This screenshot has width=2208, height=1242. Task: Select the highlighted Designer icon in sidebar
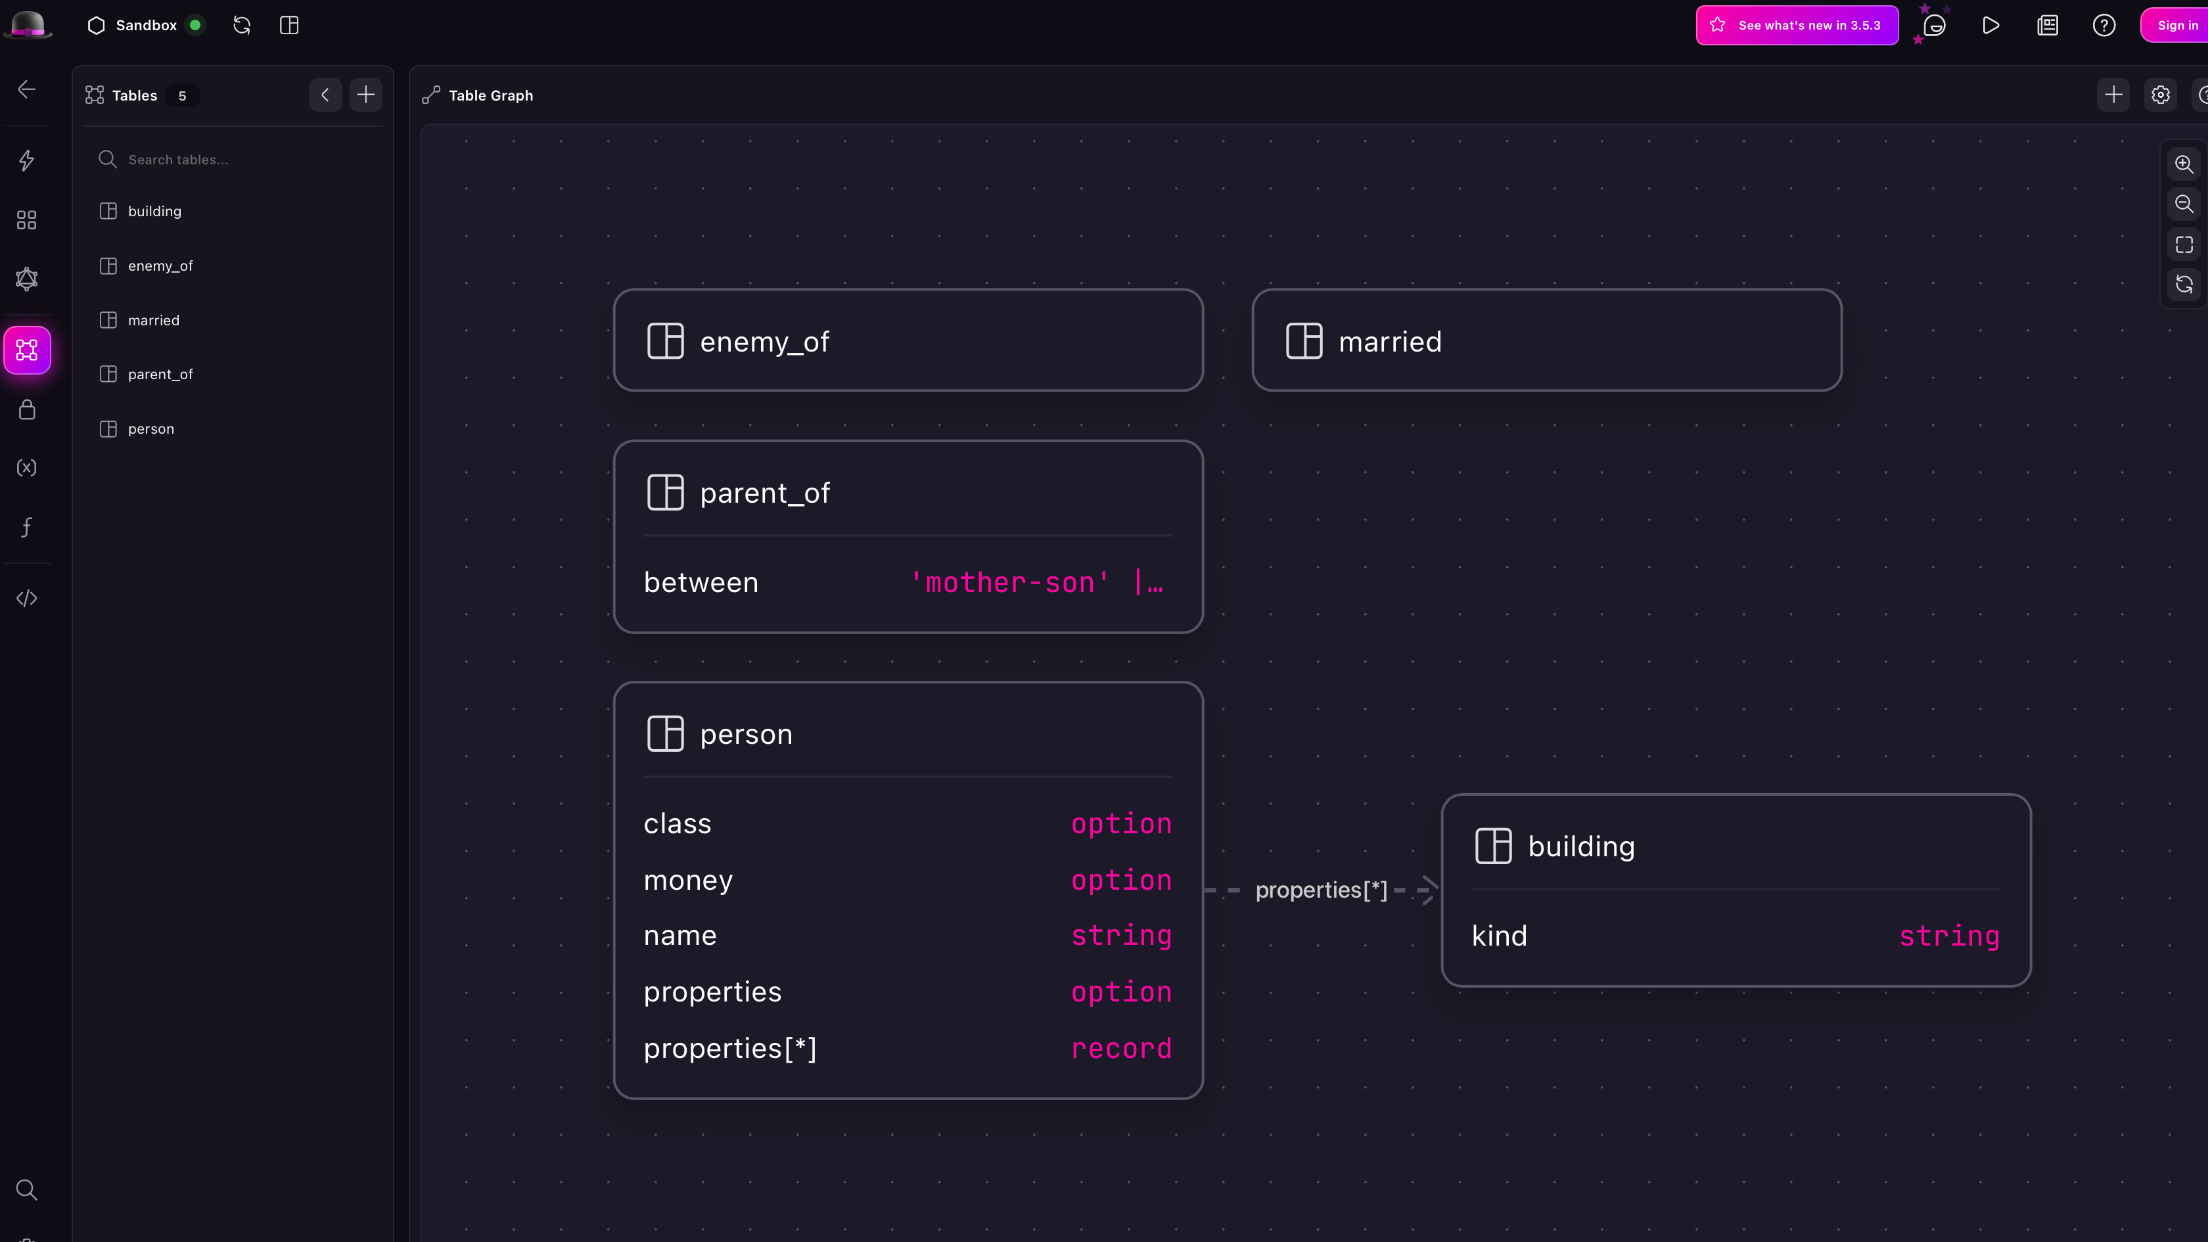26,350
